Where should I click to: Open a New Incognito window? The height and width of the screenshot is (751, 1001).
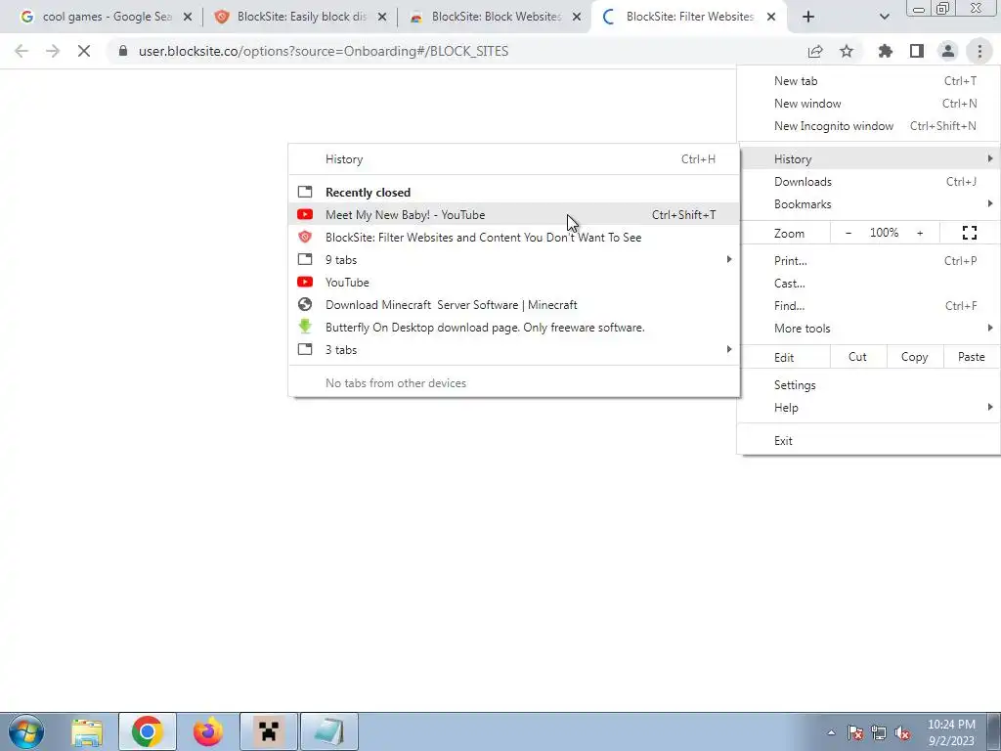pos(868,126)
